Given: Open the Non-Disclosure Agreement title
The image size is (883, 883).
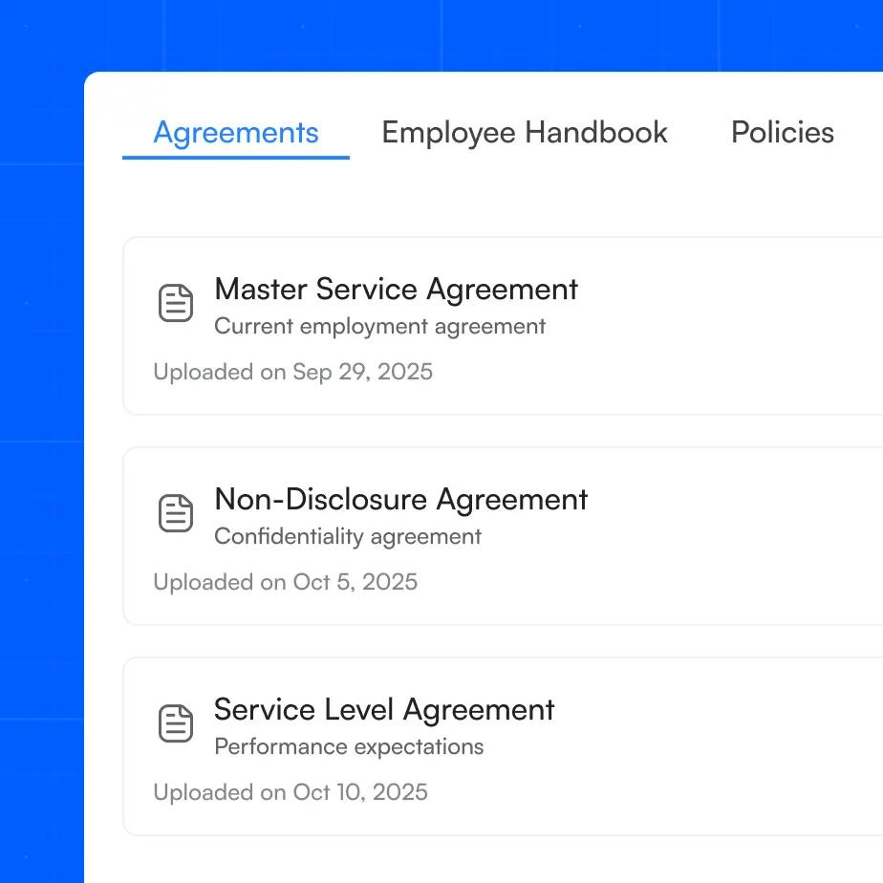Looking at the screenshot, I should (x=401, y=500).
